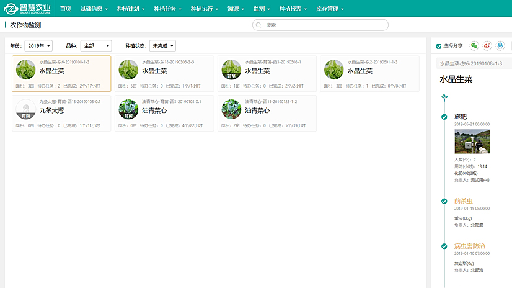
Task: Open the 年份 2019年 dropdown
Action: point(40,46)
